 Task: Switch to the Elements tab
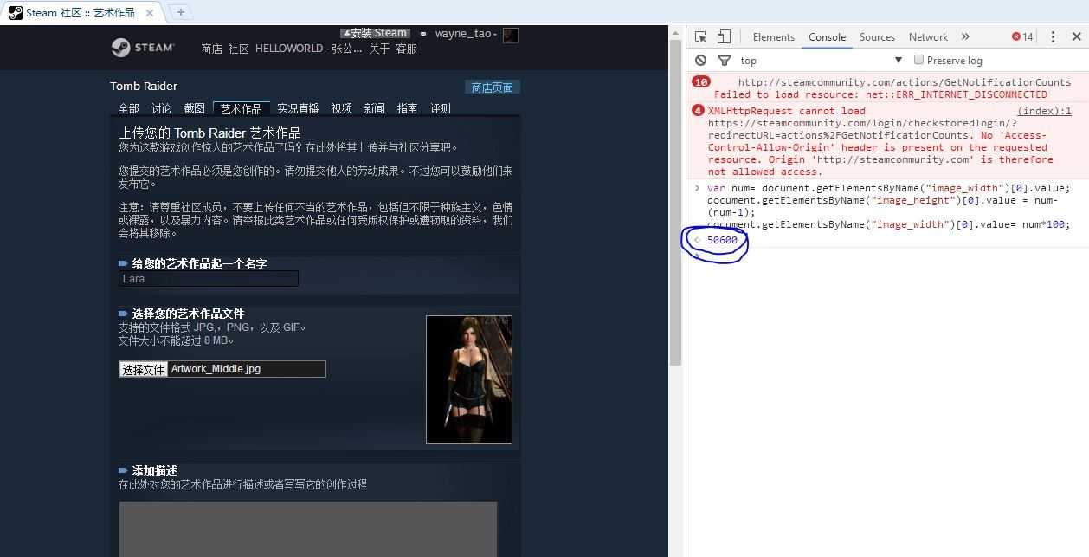click(773, 36)
